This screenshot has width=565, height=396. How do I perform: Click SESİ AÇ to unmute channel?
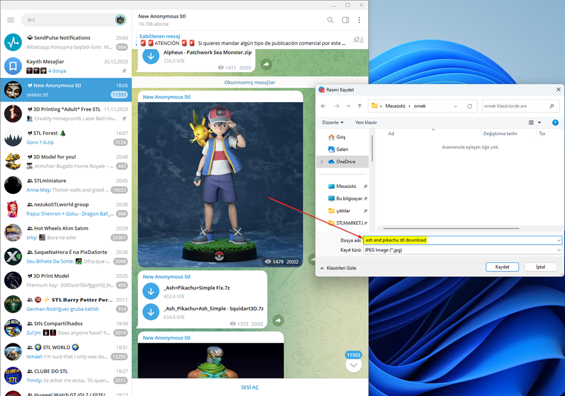(250, 388)
